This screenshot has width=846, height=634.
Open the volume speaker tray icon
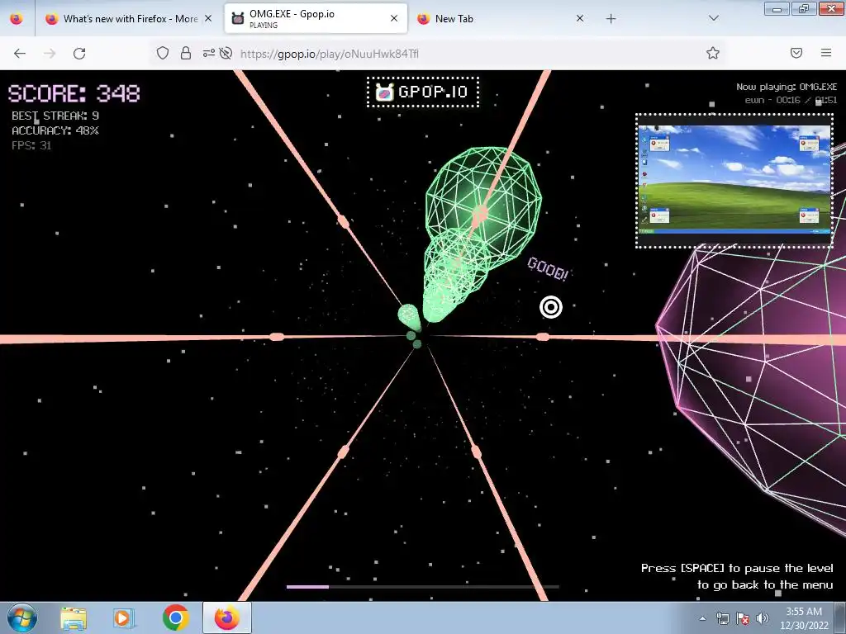tap(763, 618)
